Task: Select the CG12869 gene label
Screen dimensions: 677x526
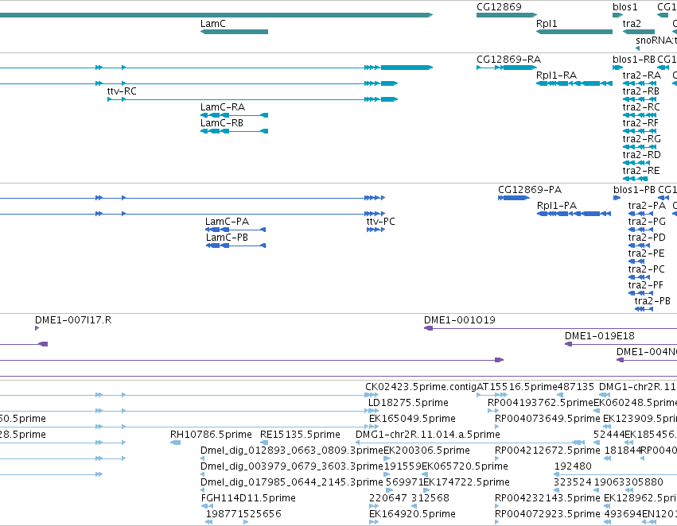Action: point(499,7)
